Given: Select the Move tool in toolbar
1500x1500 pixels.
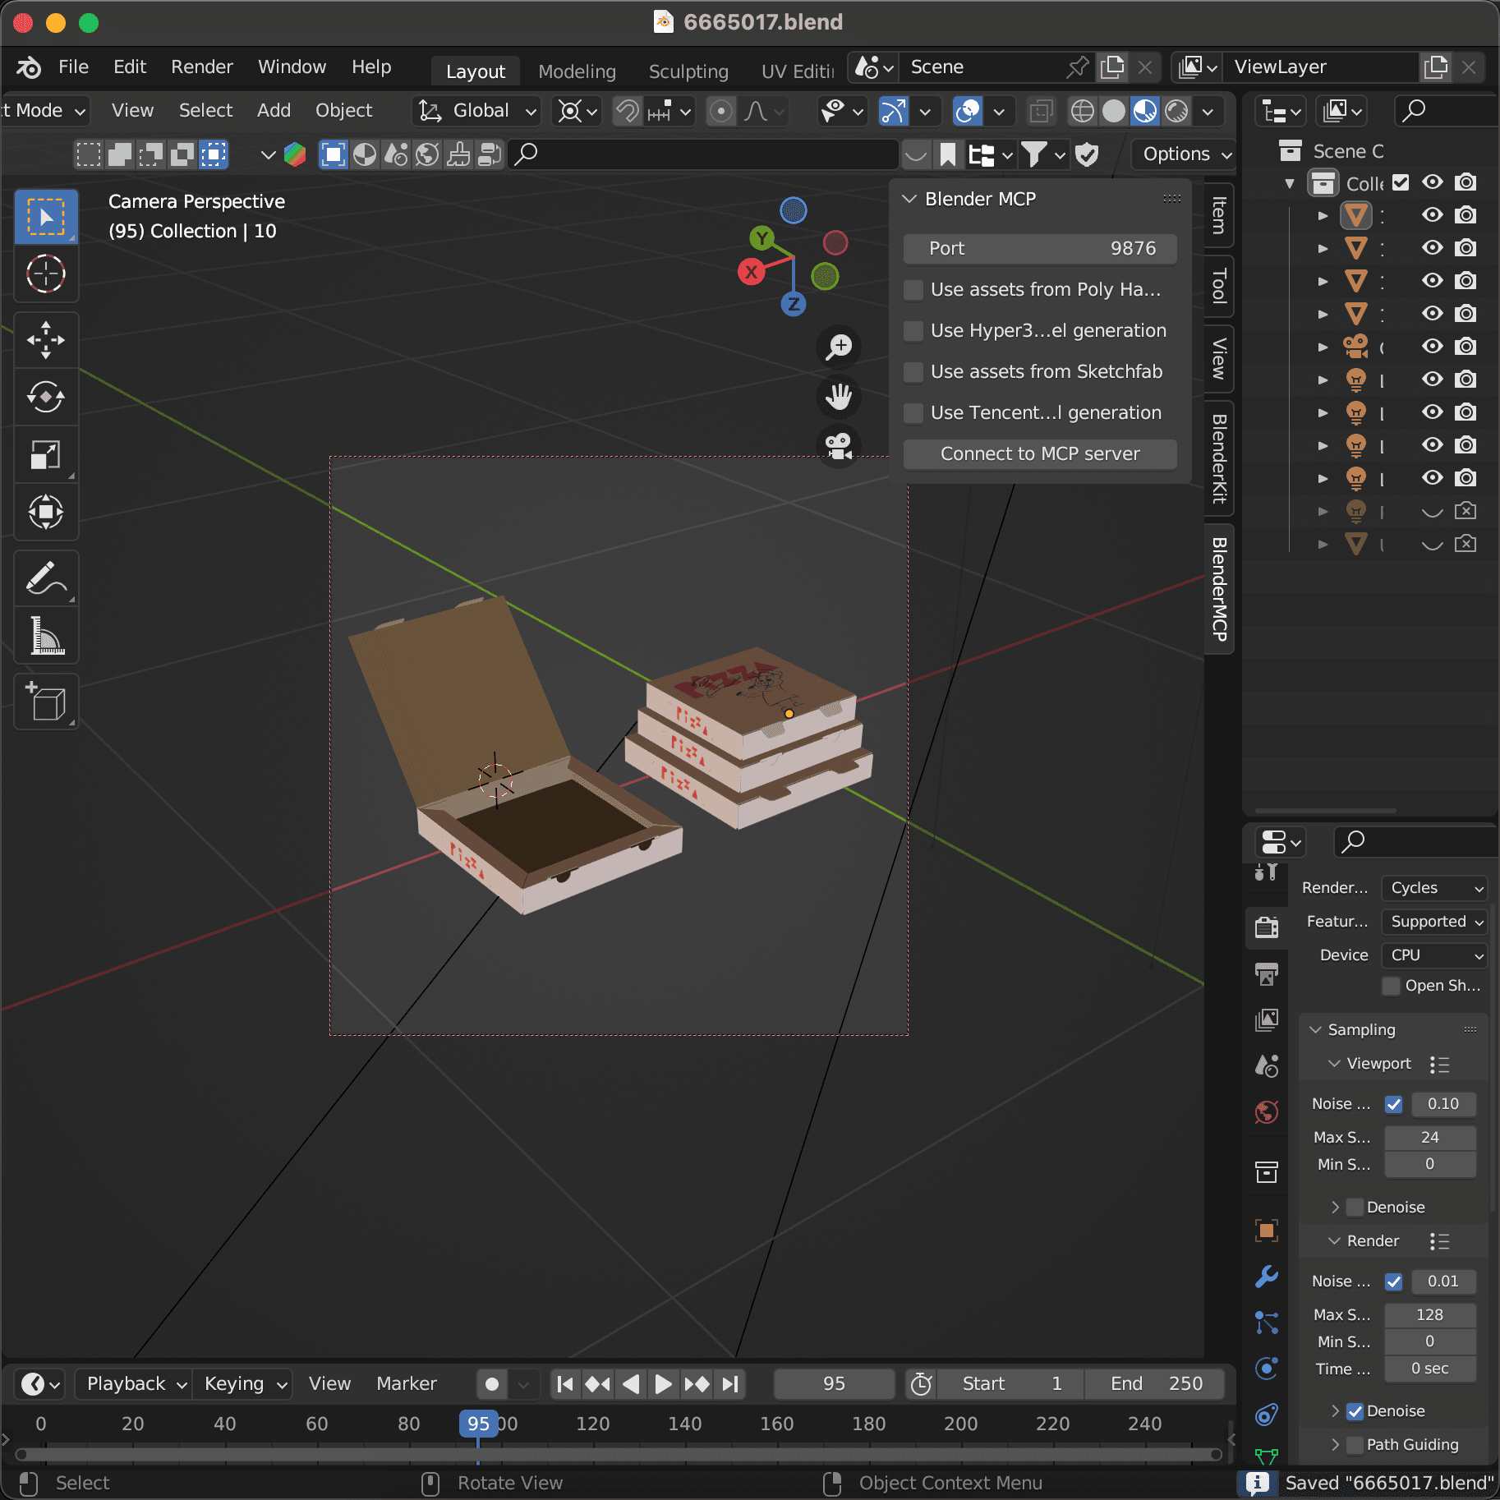Looking at the screenshot, I should tap(46, 339).
